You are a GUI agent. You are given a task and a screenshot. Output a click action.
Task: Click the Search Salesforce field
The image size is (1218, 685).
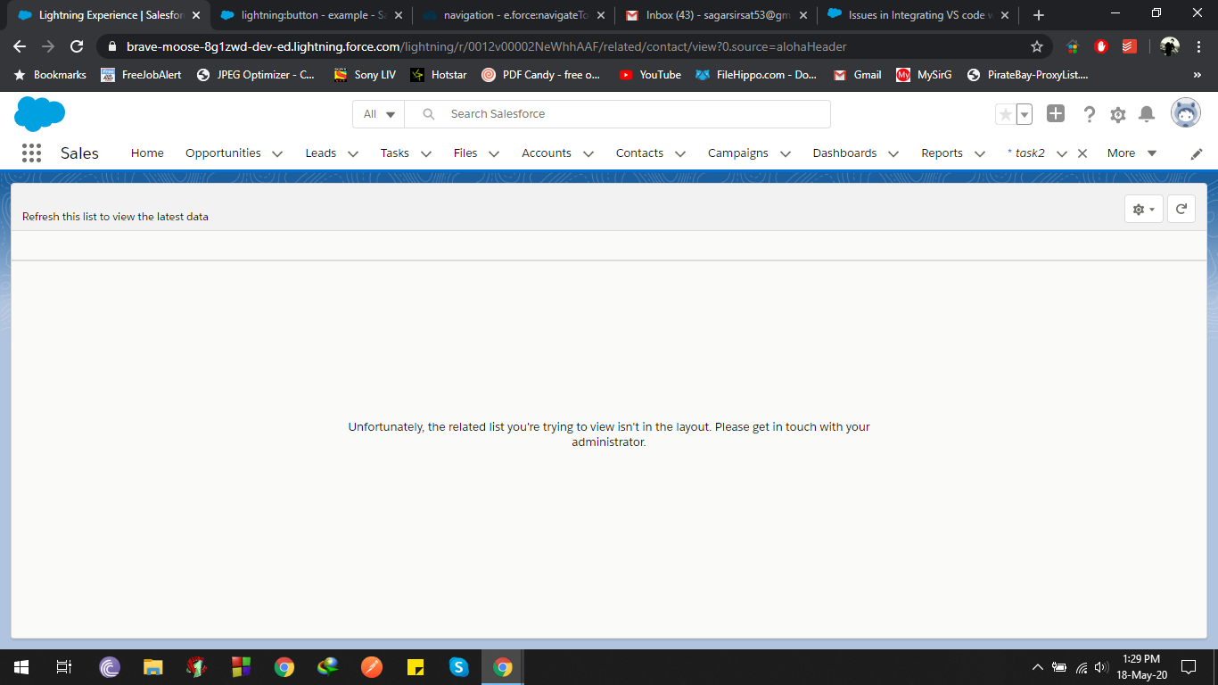tap(617, 114)
